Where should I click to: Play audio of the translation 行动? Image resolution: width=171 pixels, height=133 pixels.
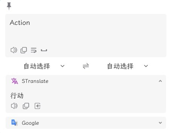tap(14, 106)
